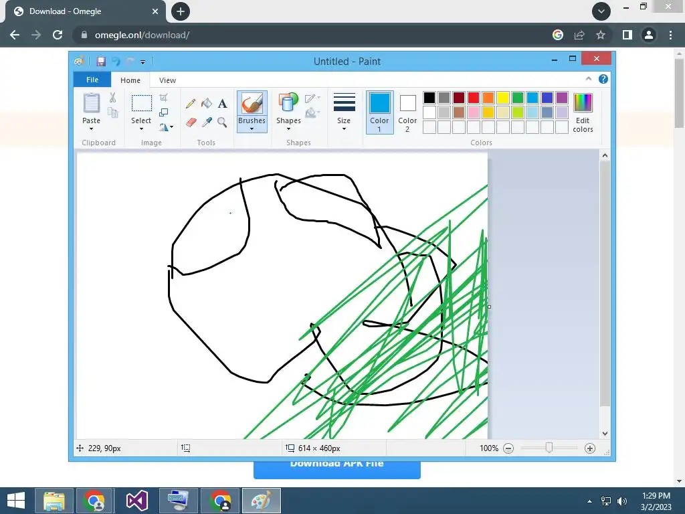Open the Chrome profile avatar
Image resolution: width=685 pixels, height=514 pixels.
tap(649, 35)
